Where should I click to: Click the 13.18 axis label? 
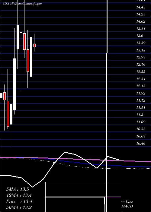tap(141, 50)
